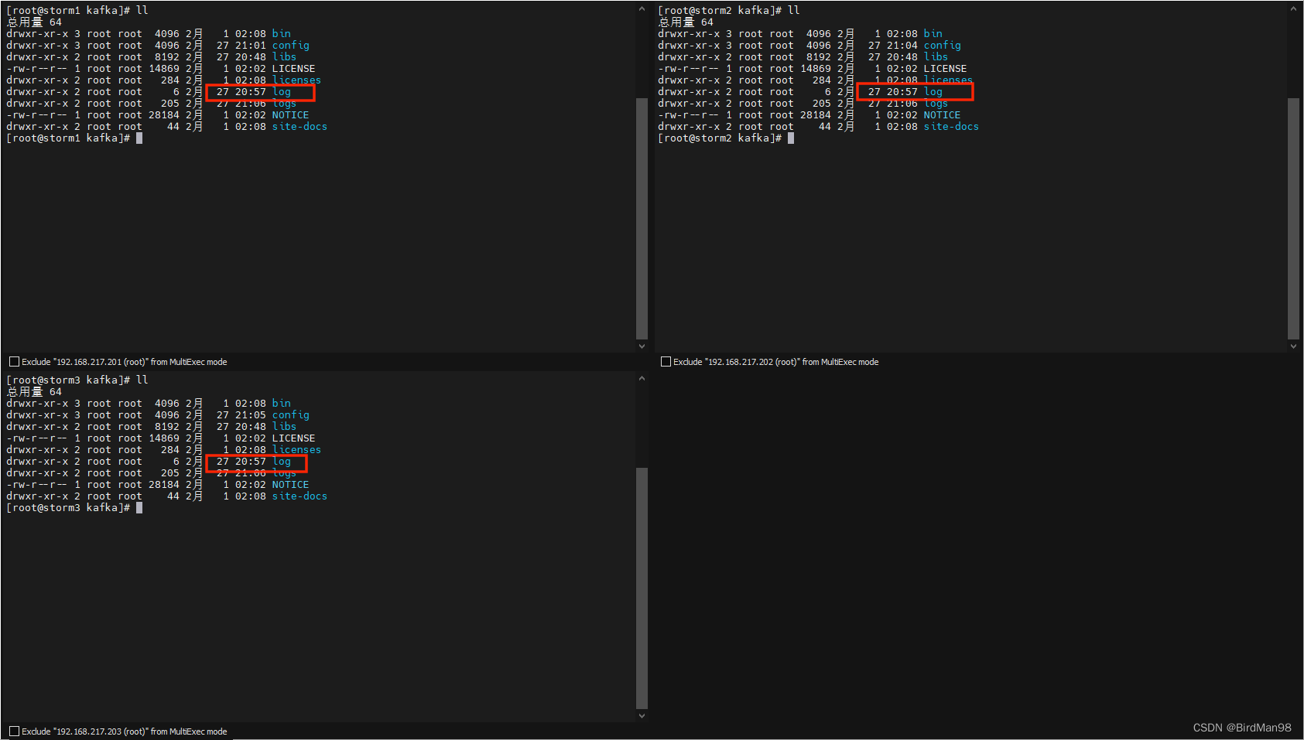Click 'LICENSE' file in storm1 listing
This screenshot has width=1304, height=740.
(294, 69)
